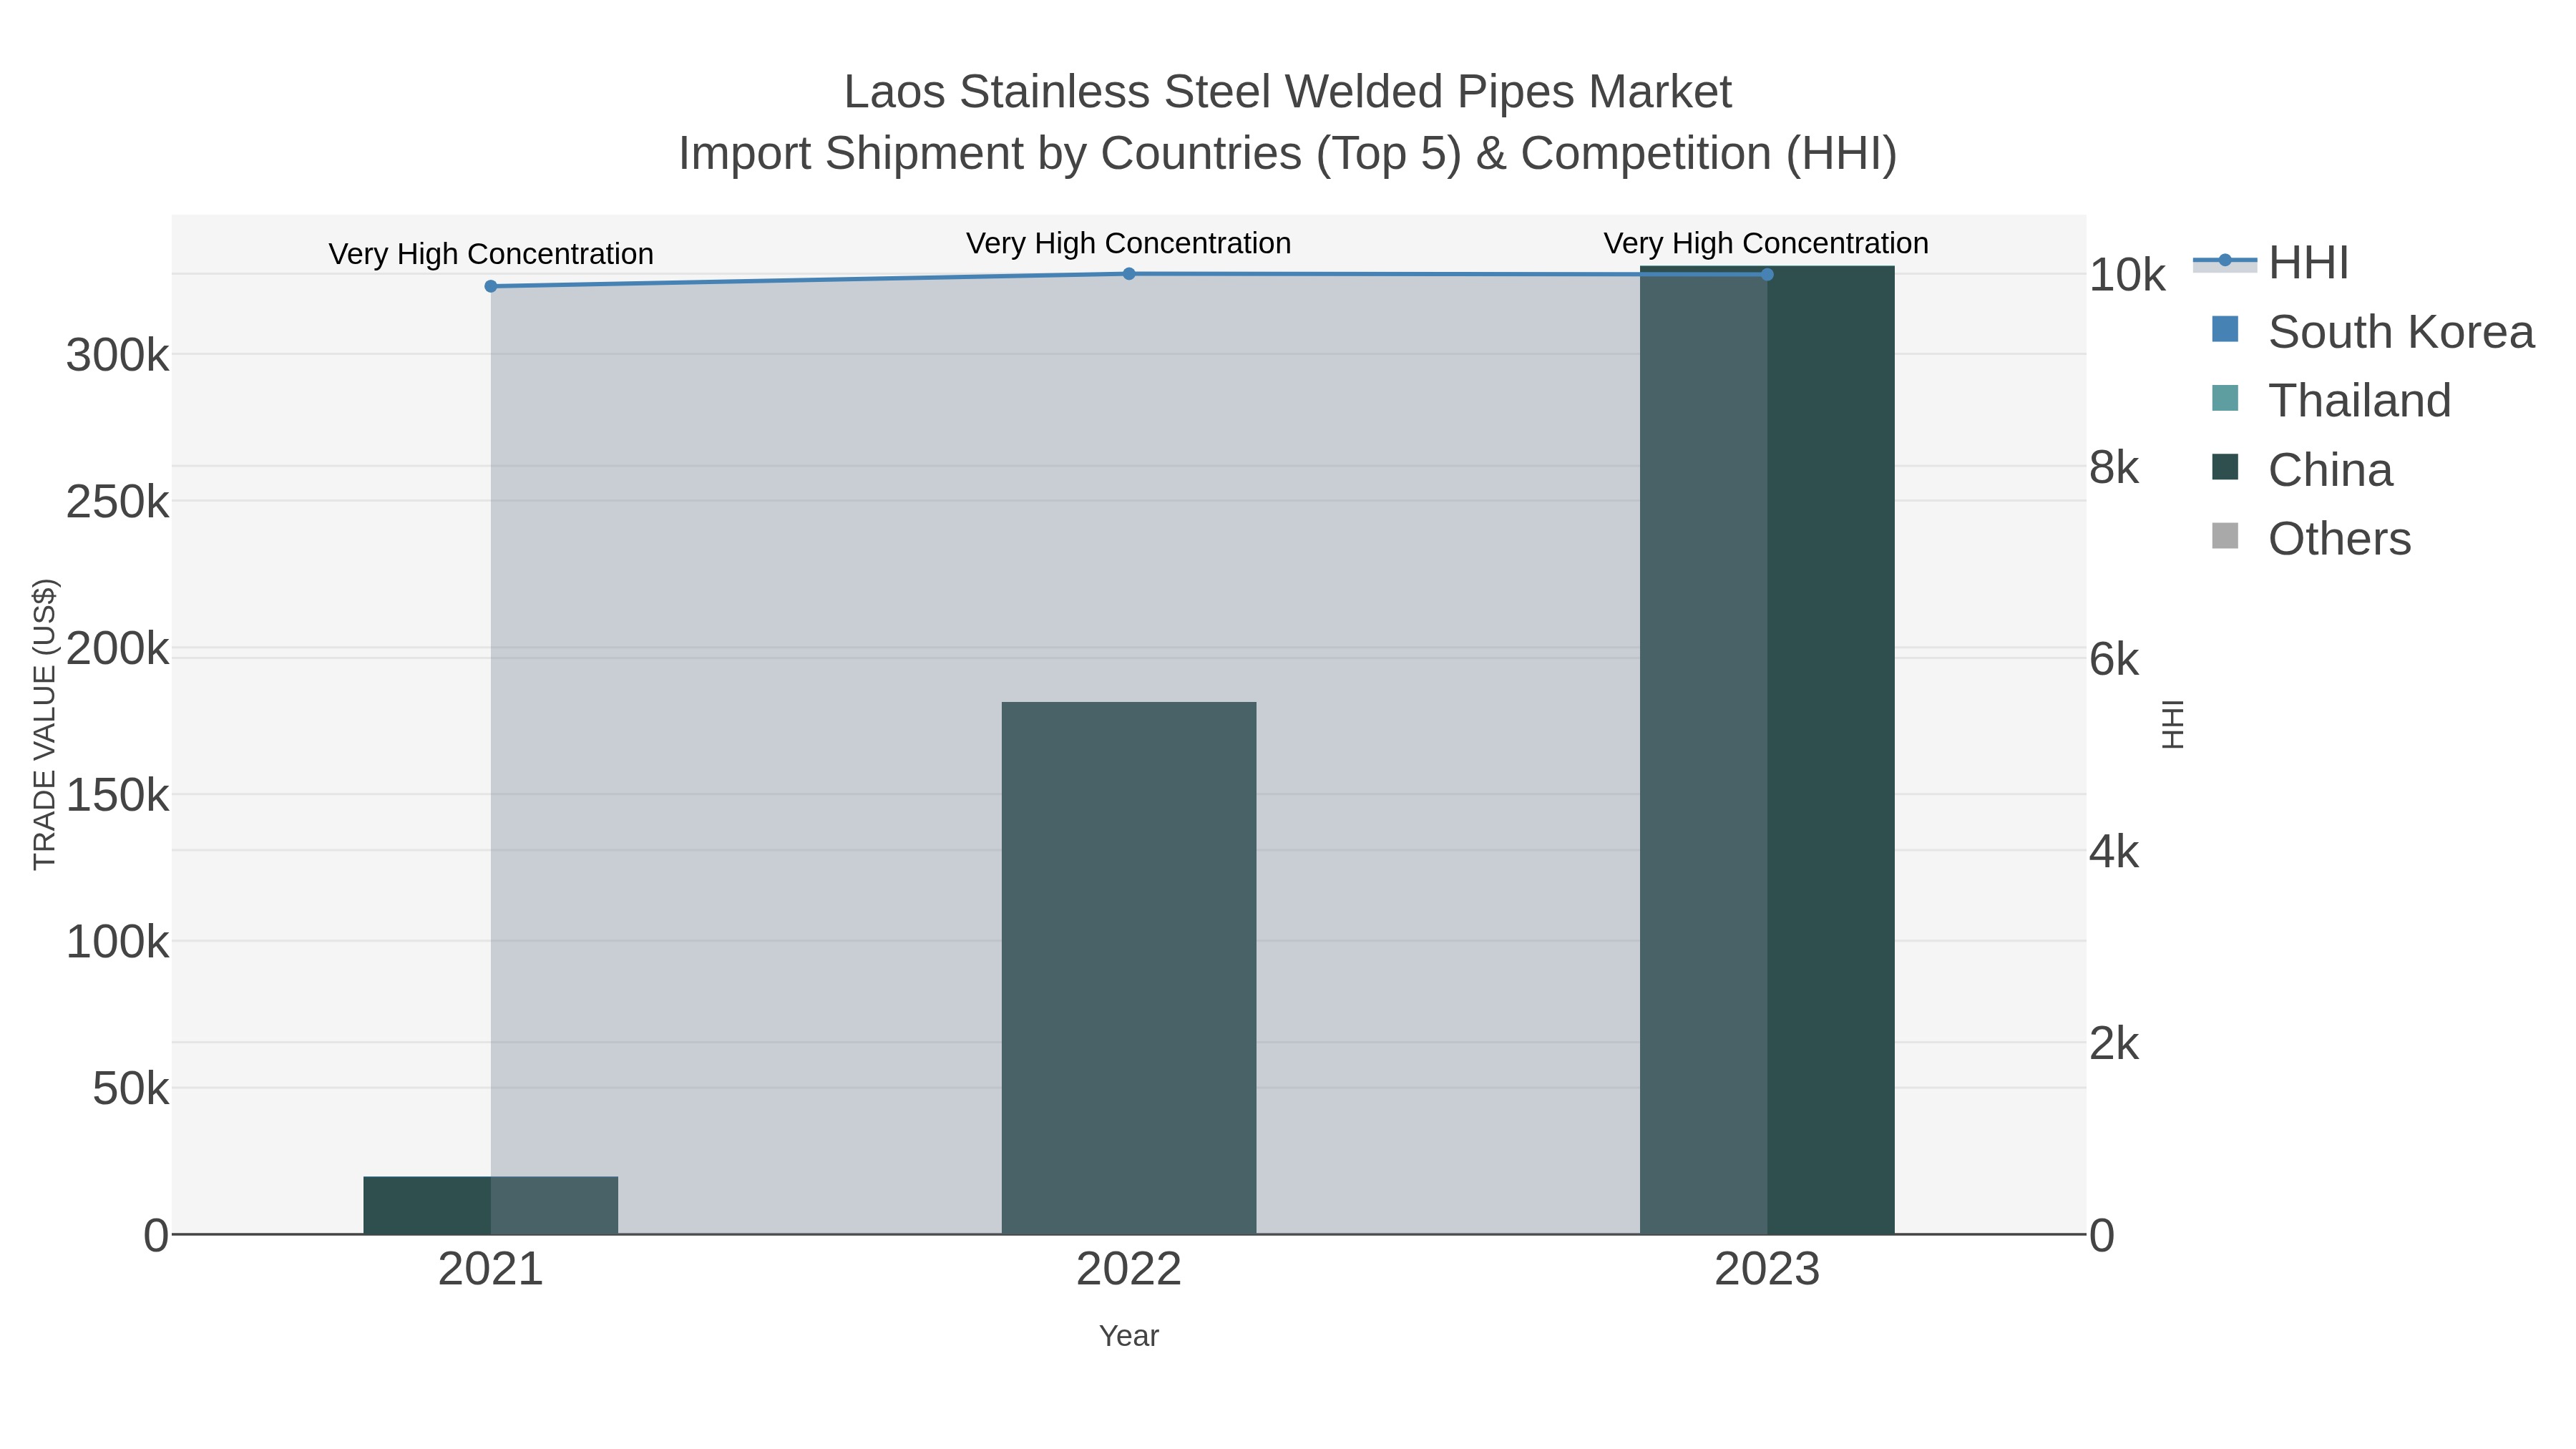Click the 2022 x-axis label
Viewport: 2576px width, 1449px height.
[x=1129, y=1270]
